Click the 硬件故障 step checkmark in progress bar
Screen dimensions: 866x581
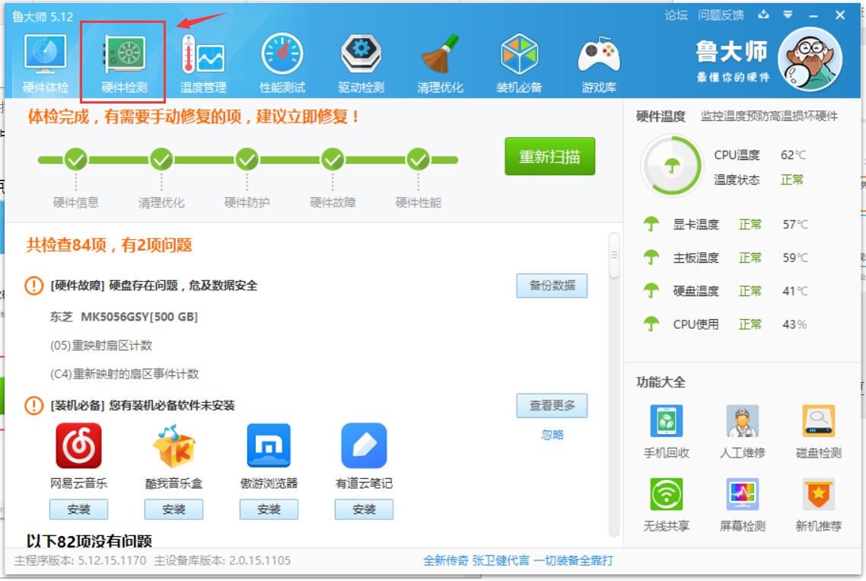pos(333,160)
